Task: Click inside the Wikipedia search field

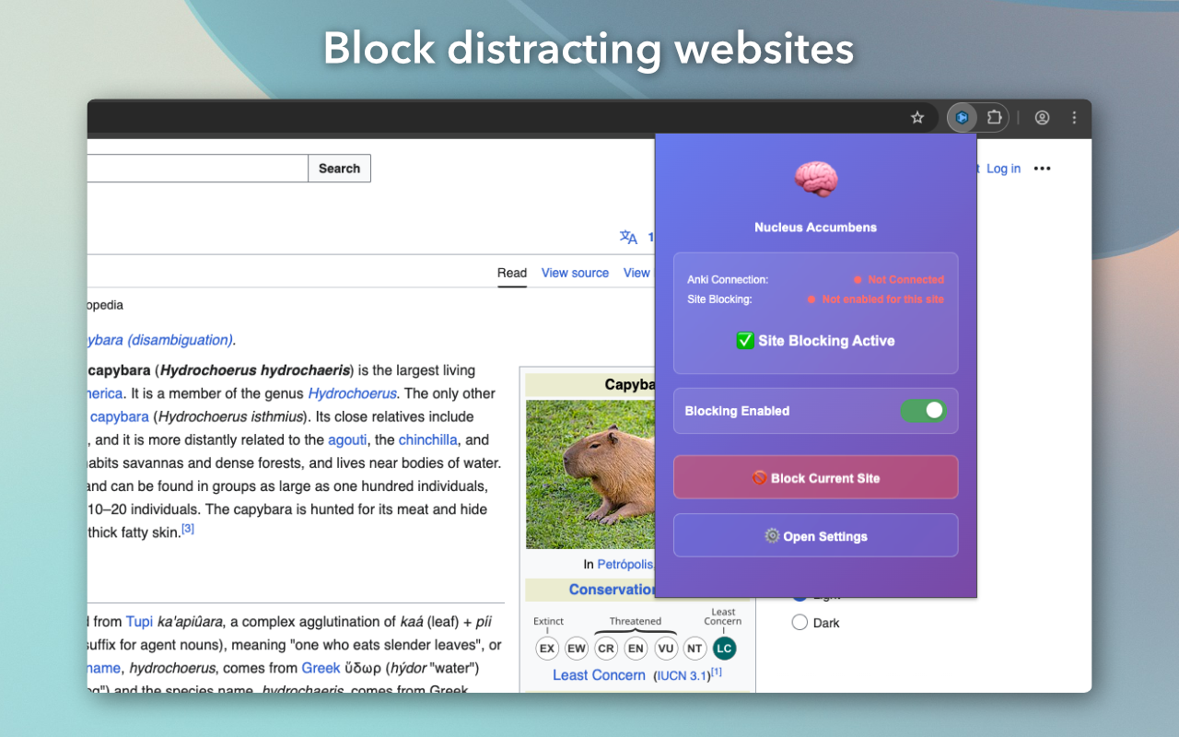Action: coord(198,168)
